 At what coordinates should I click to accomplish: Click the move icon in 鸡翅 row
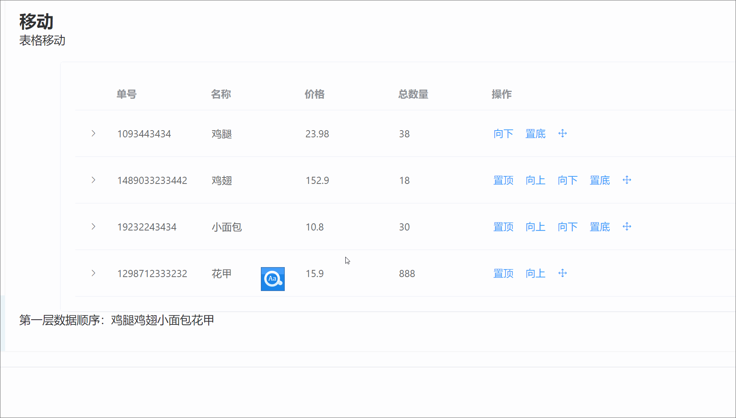tap(627, 180)
